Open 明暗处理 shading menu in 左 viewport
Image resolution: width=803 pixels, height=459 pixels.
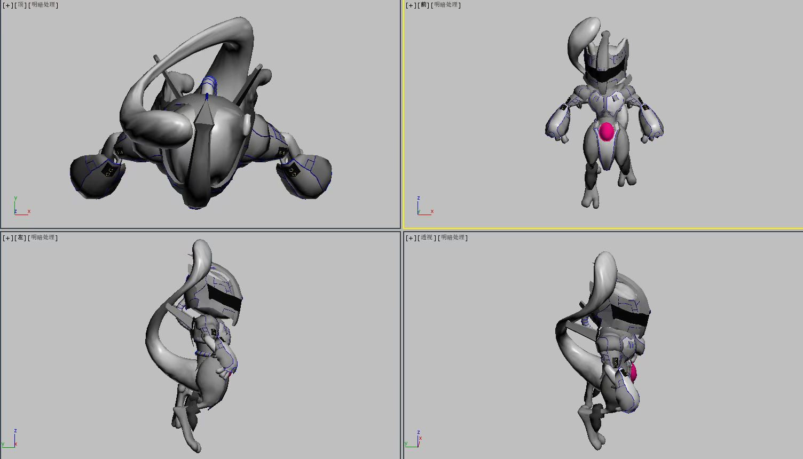(x=43, y=238)
